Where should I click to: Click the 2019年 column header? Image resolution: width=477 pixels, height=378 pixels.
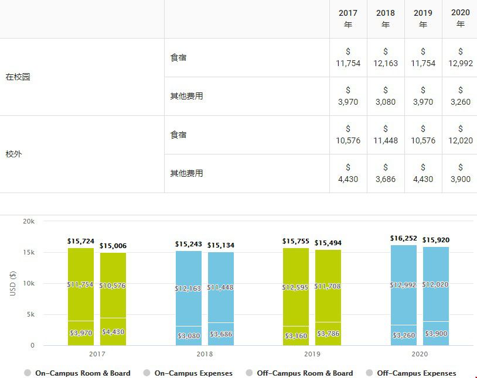click(423, 19)
